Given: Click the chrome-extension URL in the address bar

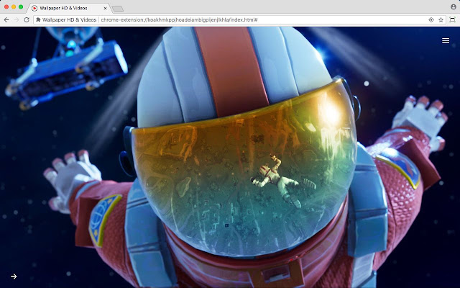Looking at the screenshot, I should point(179,19).
